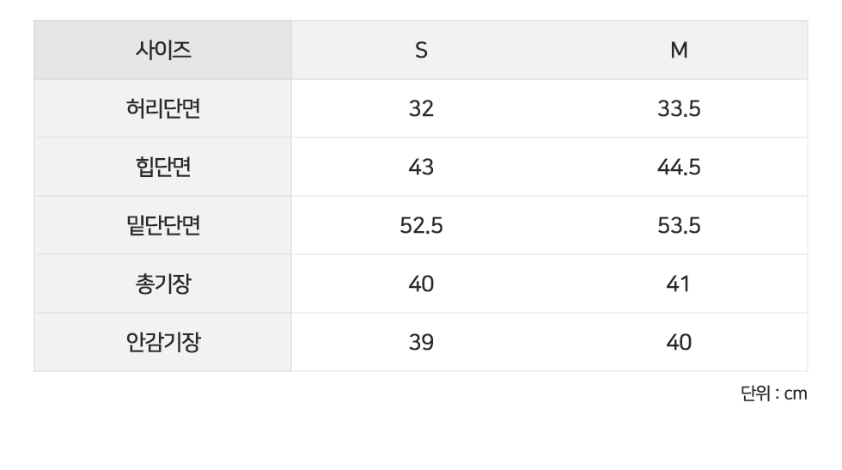Viewport: 842px width, 470px height.
Task: Click the 밑단단면 row label
Action: click(x=163, y=226)
